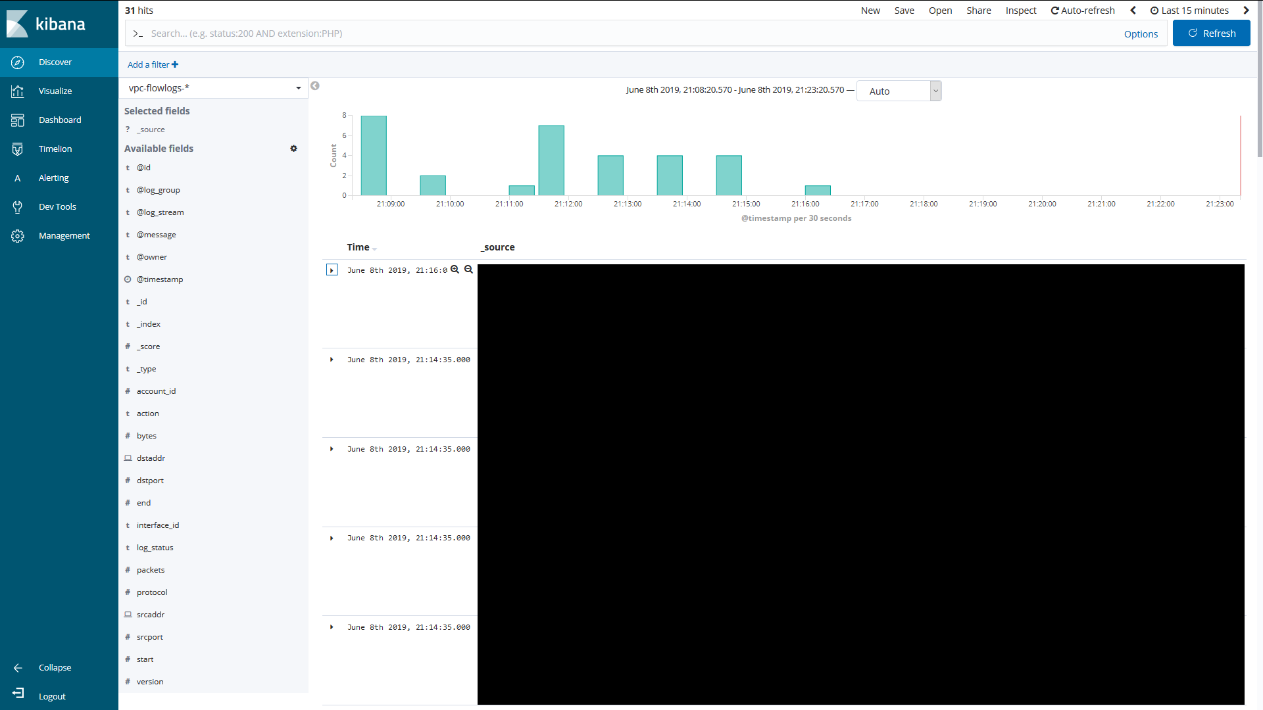This screenshot has height=710, width=1263.
Task: Select the Discover compass icon
Action: pyautogui.click(x=17, y=62)
